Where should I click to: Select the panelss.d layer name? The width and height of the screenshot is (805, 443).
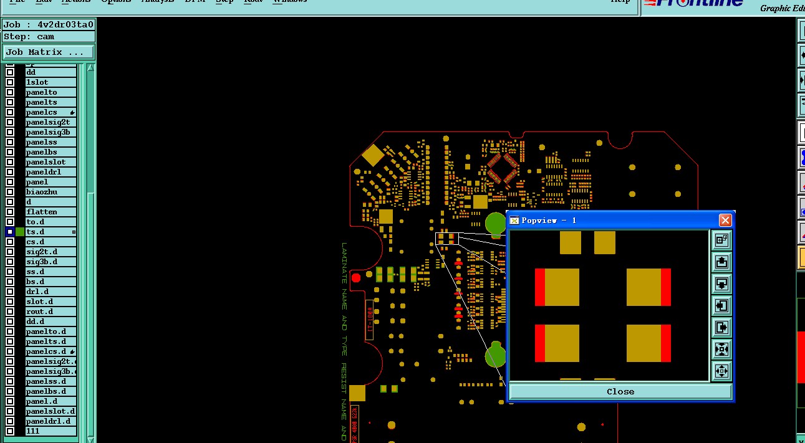(51, 381)
